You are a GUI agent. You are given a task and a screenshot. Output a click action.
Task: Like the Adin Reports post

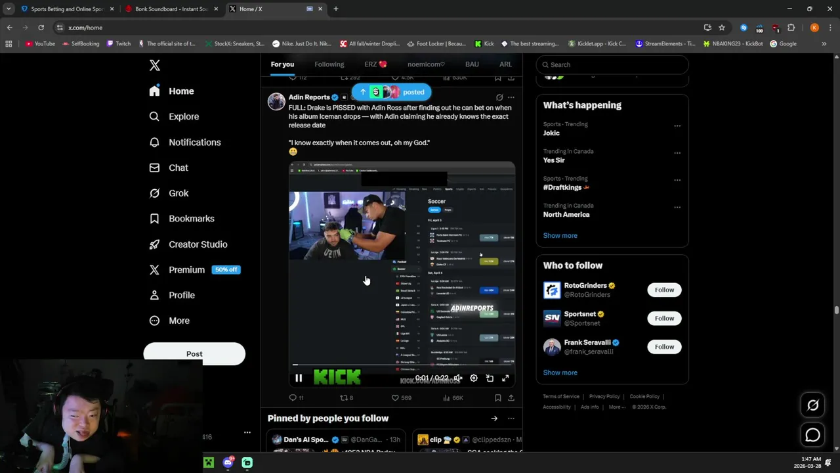tap(401, 397)
